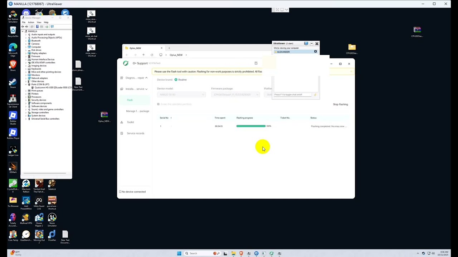Click the UltraViewer chat input field
The height and width of the screenshot is (257, 458).
[293, 95]
